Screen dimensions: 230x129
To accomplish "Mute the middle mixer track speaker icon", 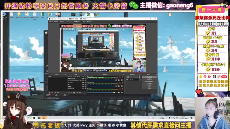I will (119, 86).
